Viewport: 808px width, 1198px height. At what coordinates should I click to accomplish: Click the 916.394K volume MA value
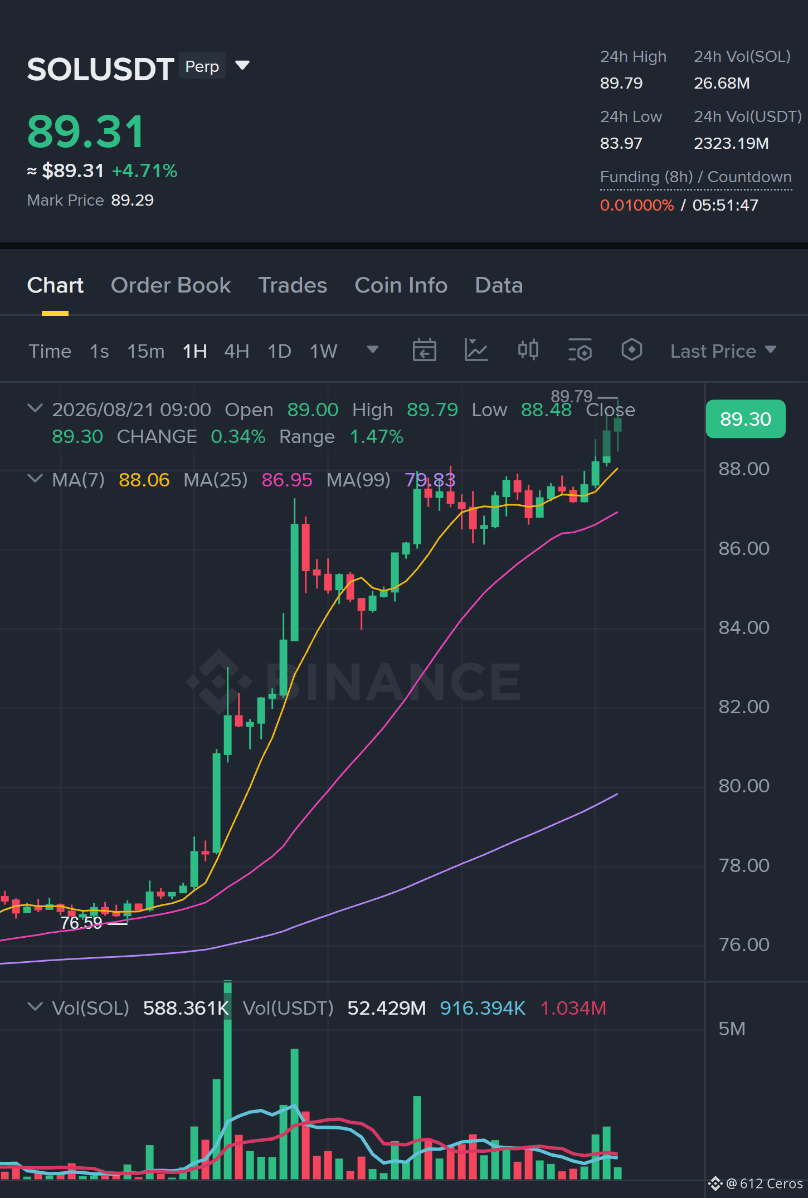click(483, 1008)
